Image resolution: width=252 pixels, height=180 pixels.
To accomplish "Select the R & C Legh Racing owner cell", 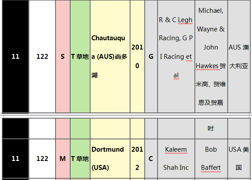I will [176, 56].
